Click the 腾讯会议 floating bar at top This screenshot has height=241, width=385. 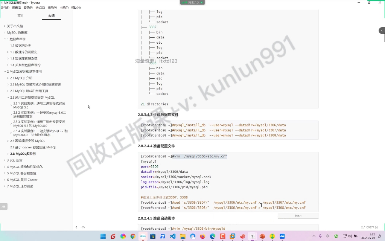193,3
